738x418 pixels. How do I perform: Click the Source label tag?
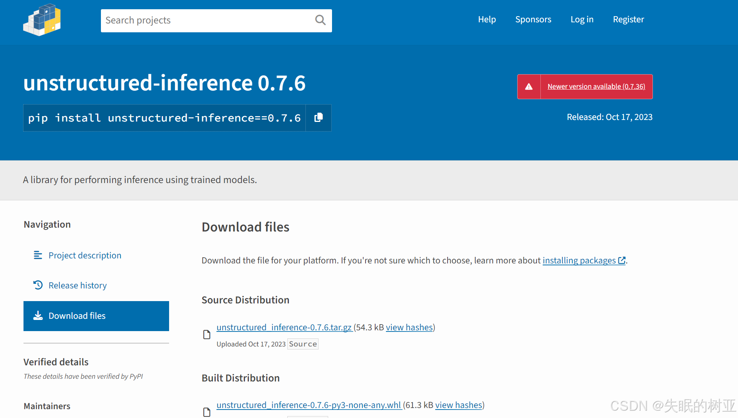(x=303, y=344)
